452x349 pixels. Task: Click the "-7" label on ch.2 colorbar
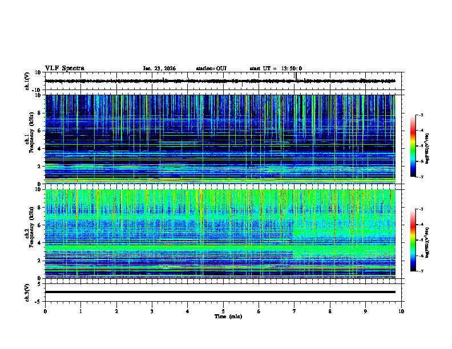click(421, 271)
